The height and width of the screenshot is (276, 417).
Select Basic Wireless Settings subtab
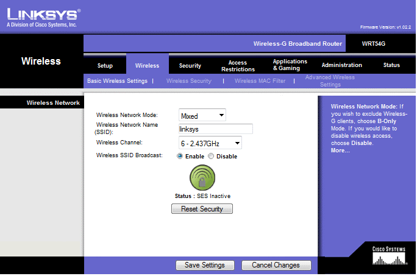tap(117, 81)
